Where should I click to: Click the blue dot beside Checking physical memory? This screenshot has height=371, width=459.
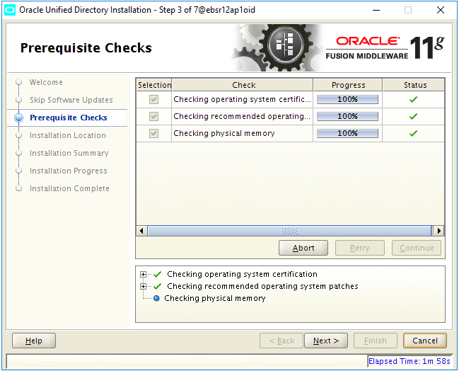click(156, 298)
